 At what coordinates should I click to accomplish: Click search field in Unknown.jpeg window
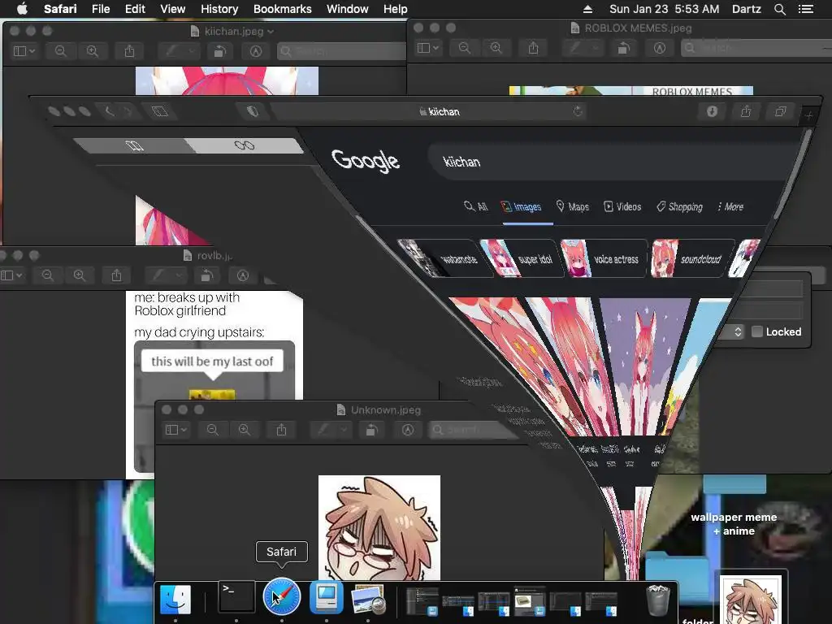(474, 429)
